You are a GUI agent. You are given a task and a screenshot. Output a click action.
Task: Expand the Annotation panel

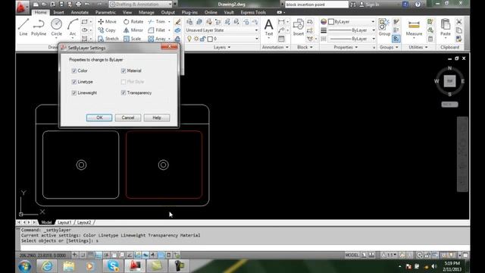275,47
